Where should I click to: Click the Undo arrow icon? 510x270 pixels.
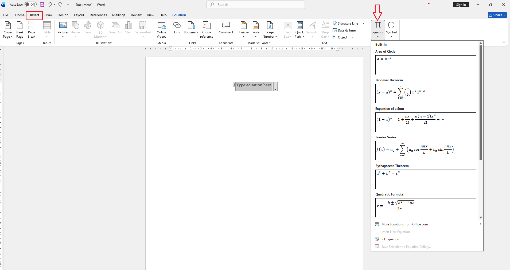pos(50,5)
